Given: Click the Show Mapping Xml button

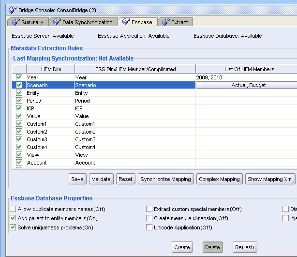Looking at the screenshot, I should tap(270, 179).
